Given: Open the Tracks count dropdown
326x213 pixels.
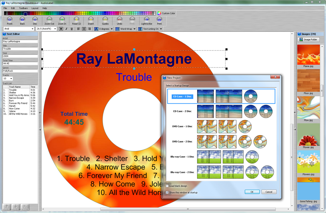Looking at the screenshot, I should [8, 79].
